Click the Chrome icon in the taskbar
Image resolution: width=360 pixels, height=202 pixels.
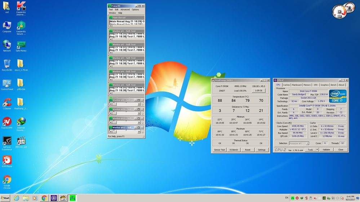coord(44,198)
